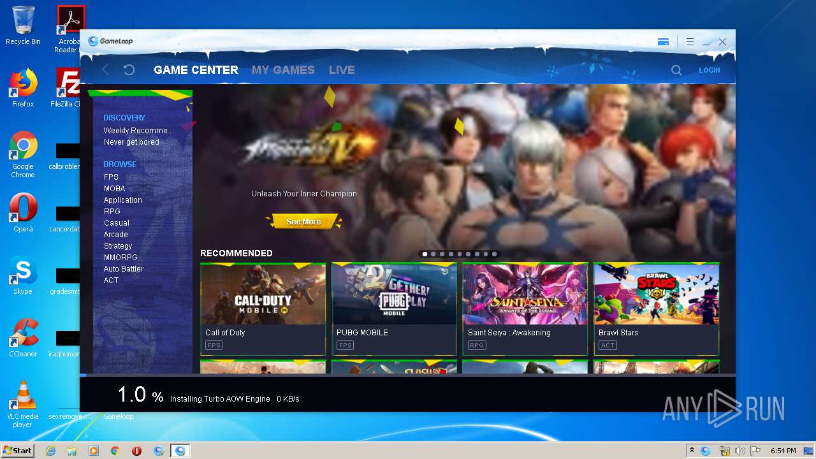Screen dimensions: 816x459
Task: Browse the Strategy category
Action: coord(118,246)
